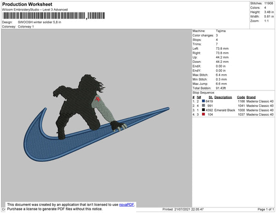Click the height value '3.48 in'
Screen dimensions: 276x213
(x=269, y=12)
